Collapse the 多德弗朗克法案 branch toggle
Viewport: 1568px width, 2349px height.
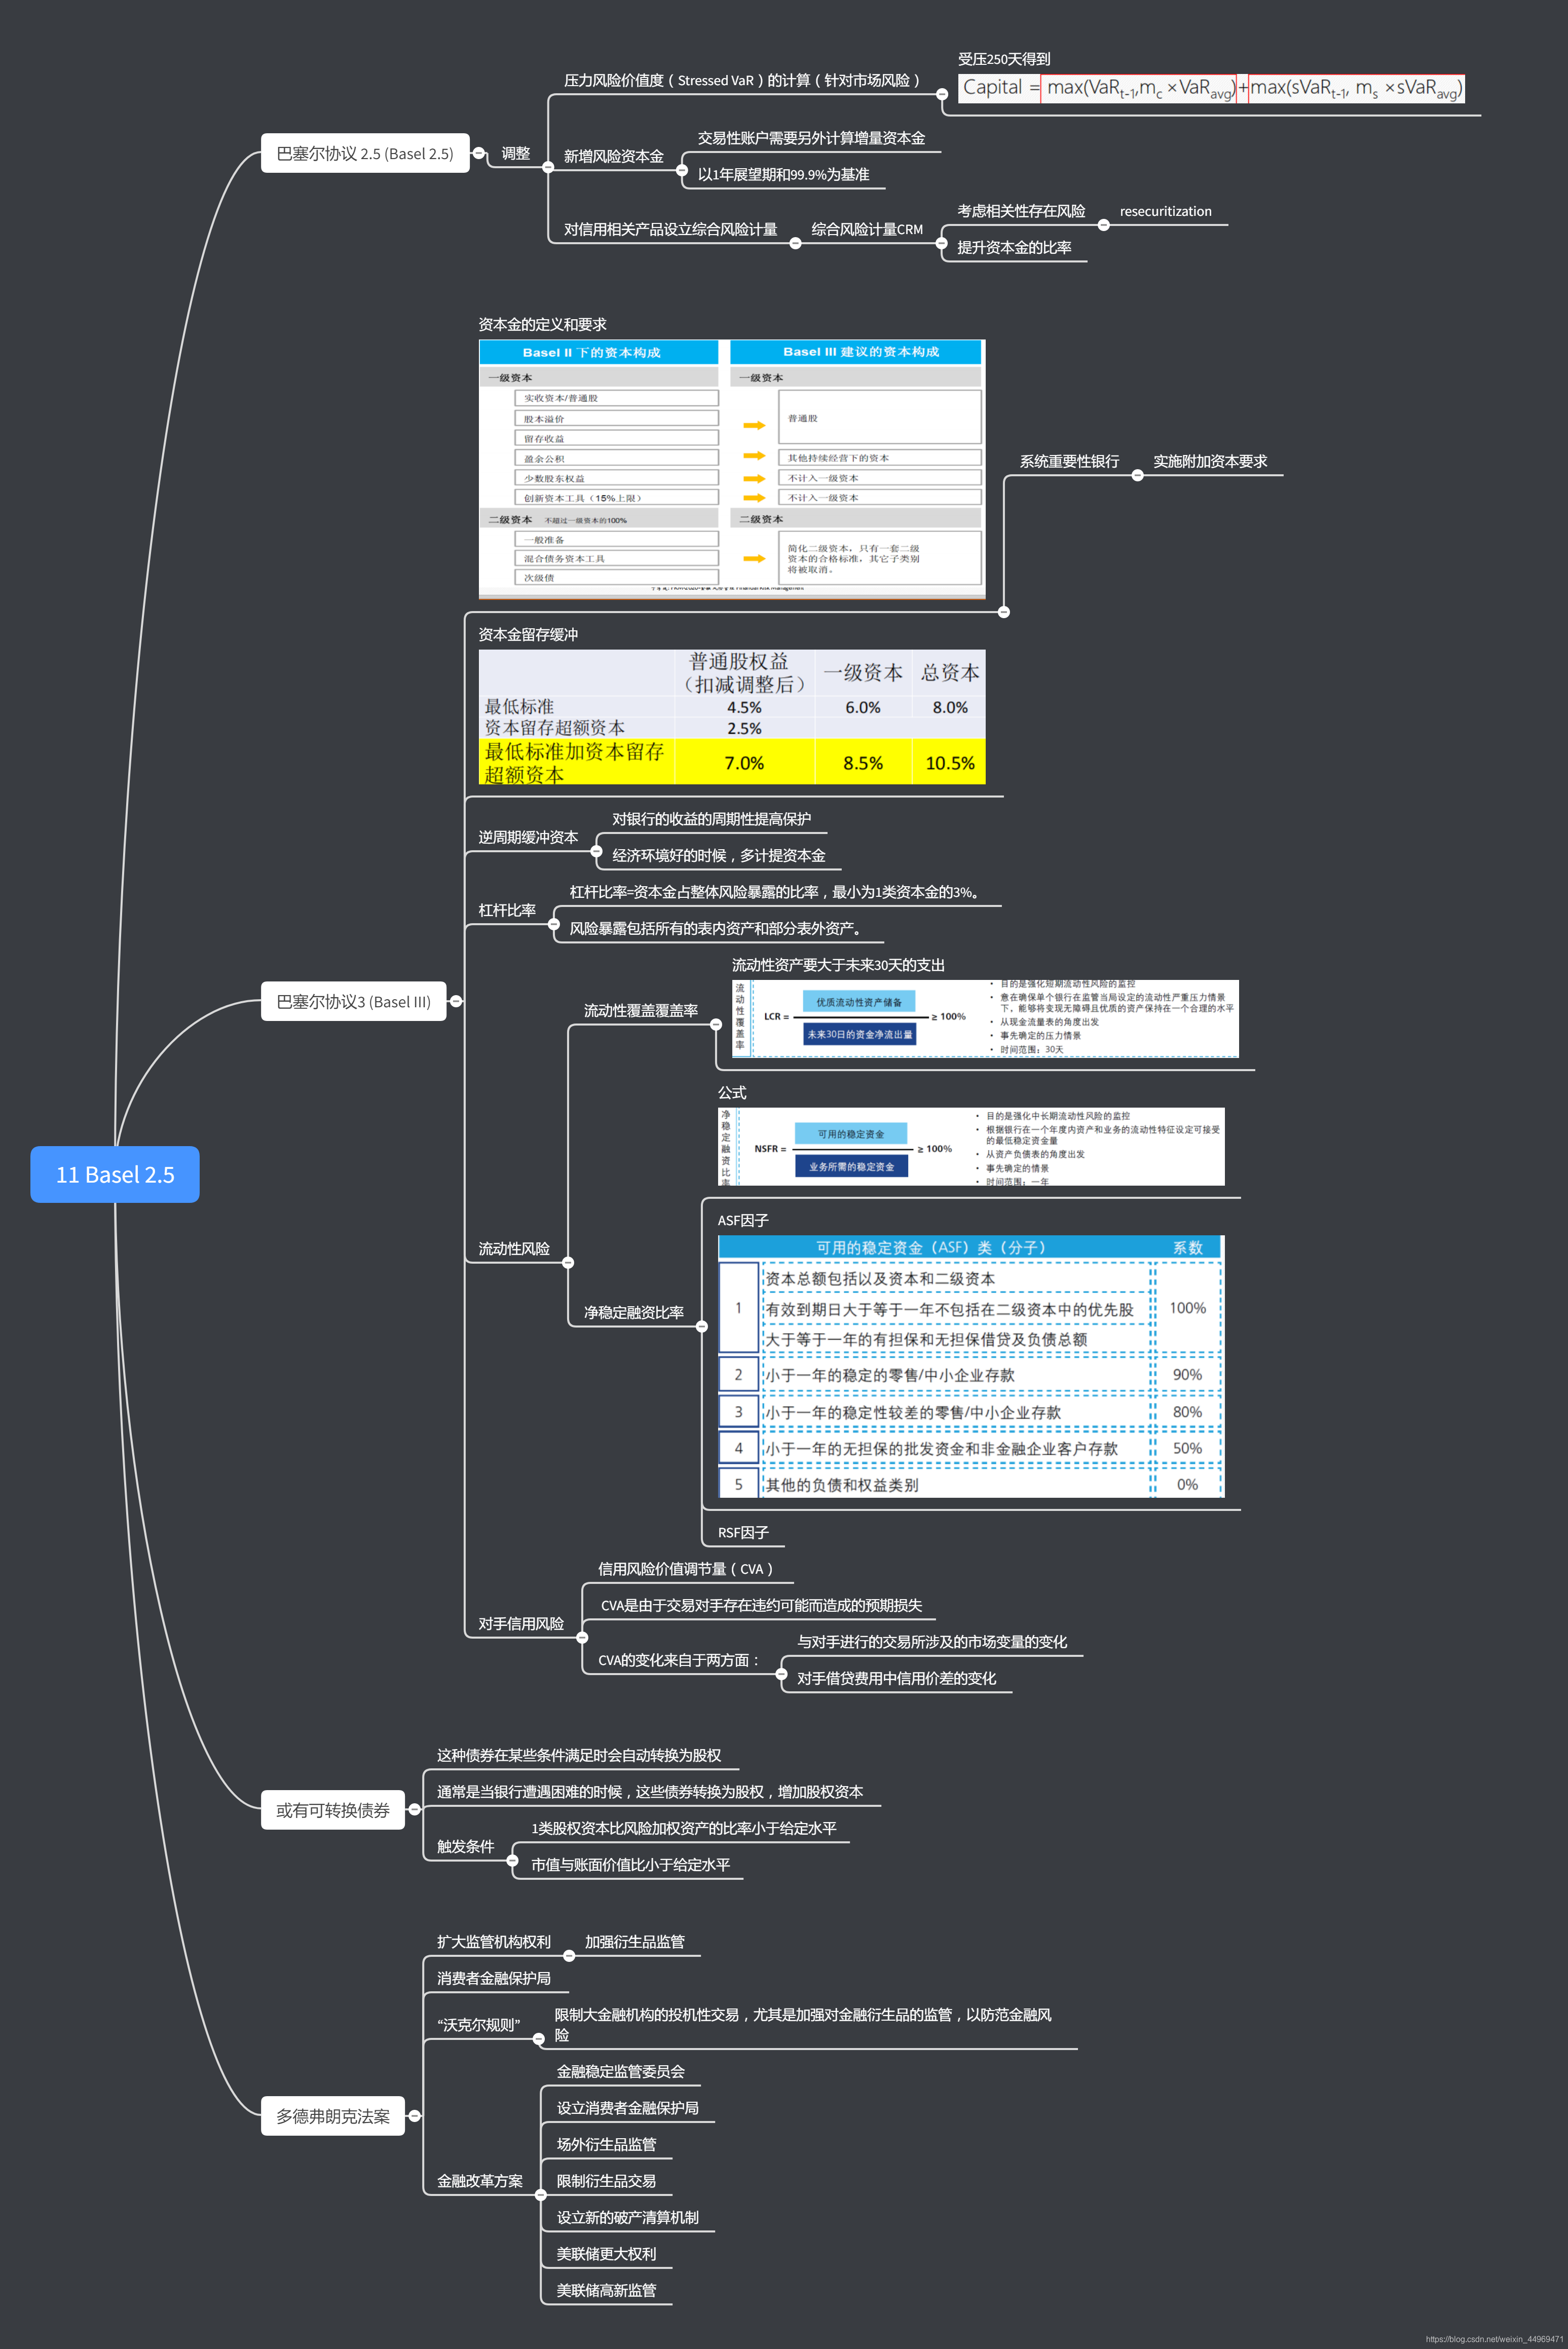click(x=414, y=2115)
